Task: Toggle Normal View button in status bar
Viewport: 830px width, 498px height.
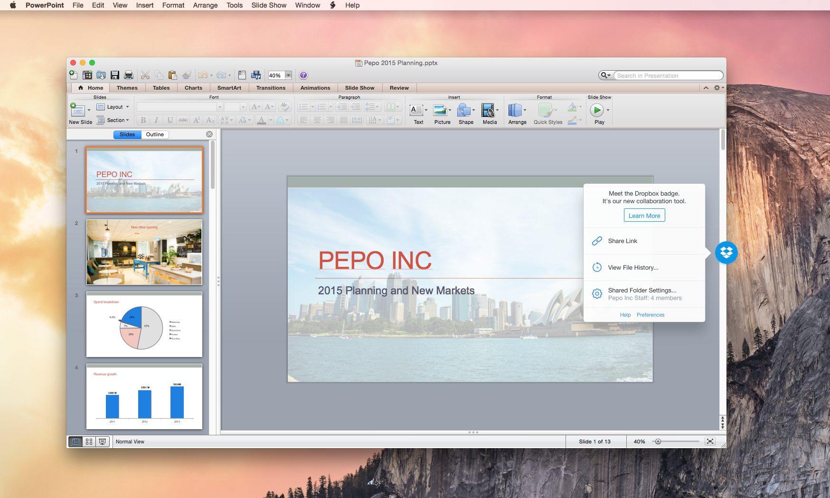Action: tap(75, 442)
